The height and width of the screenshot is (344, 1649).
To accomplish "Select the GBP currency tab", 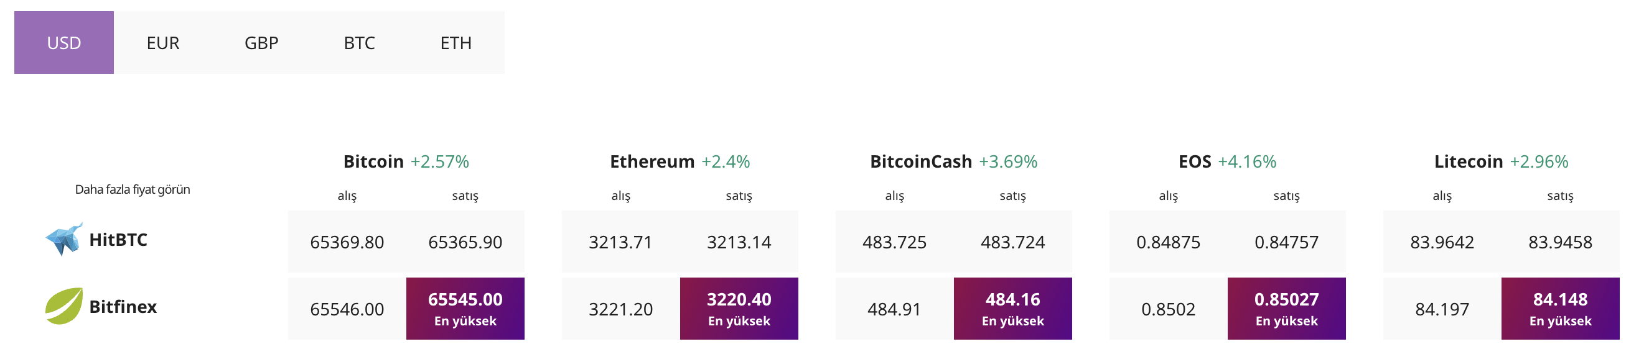I will (261, 43).
